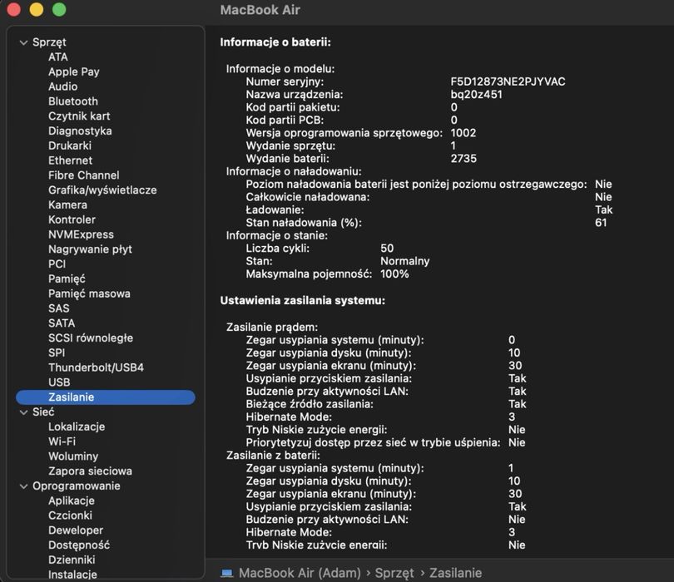This screenshot has height=582, width=674.
Task: Open SCSI równoległe entry
Action: 91,338
